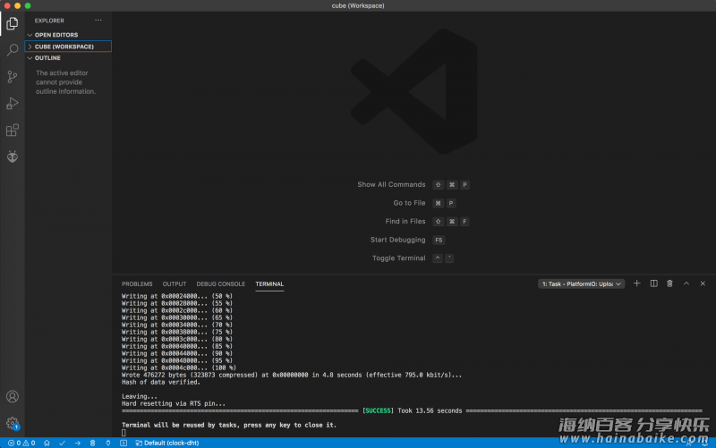Select the Terminal tab

point(269,283)
